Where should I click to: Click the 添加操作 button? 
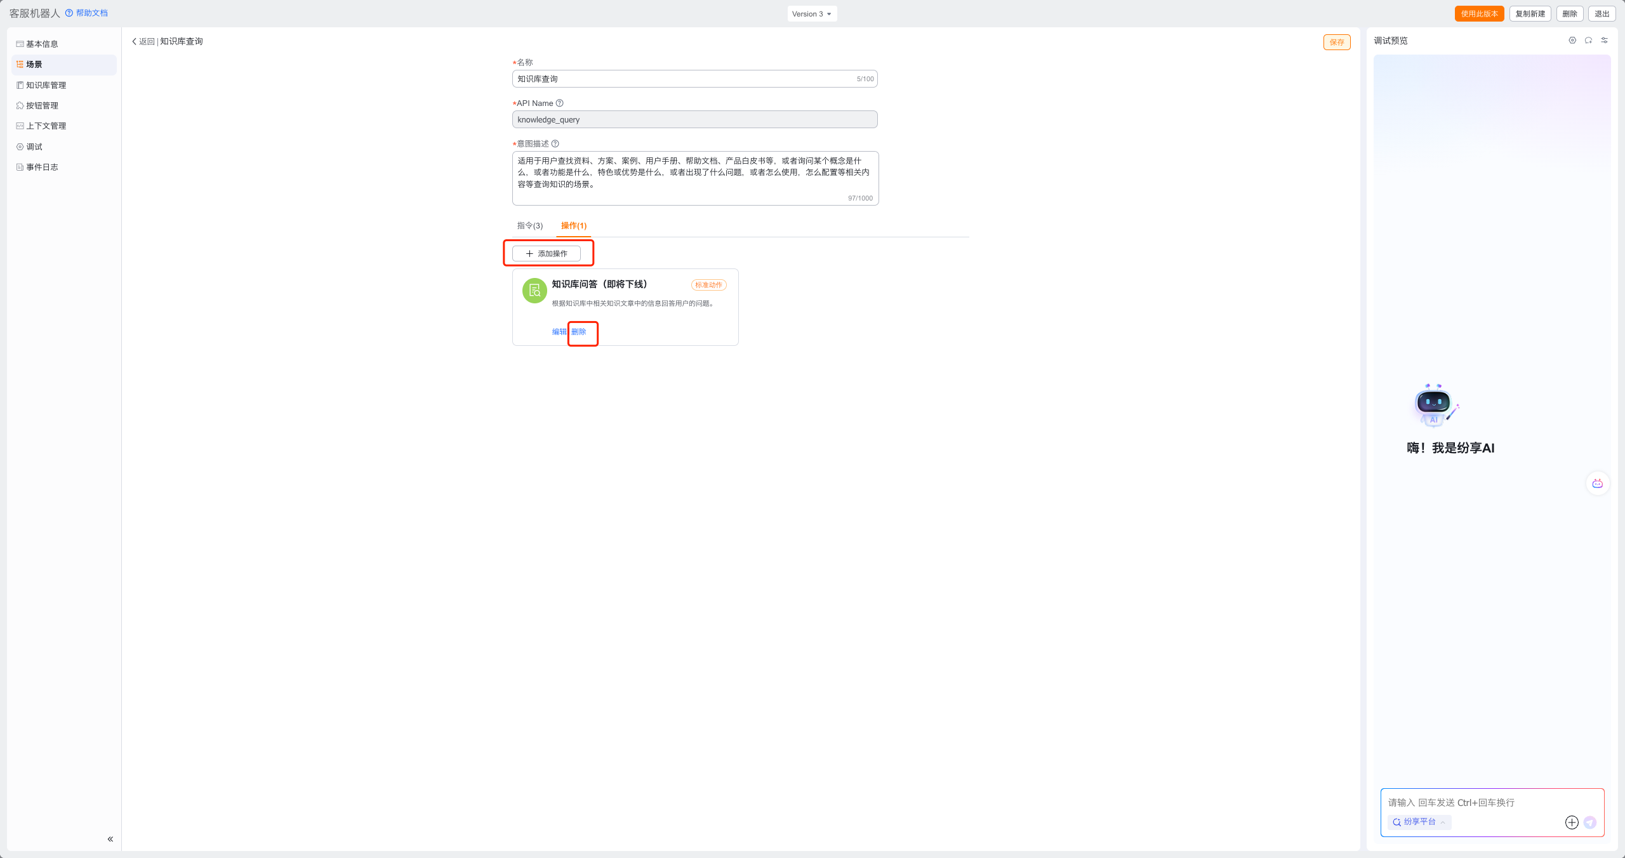click(x=547, y=254)
